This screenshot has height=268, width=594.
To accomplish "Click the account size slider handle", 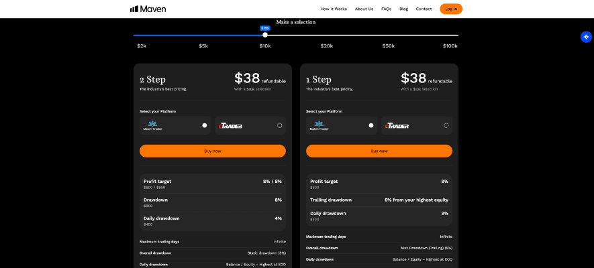I will click(265, 35).
